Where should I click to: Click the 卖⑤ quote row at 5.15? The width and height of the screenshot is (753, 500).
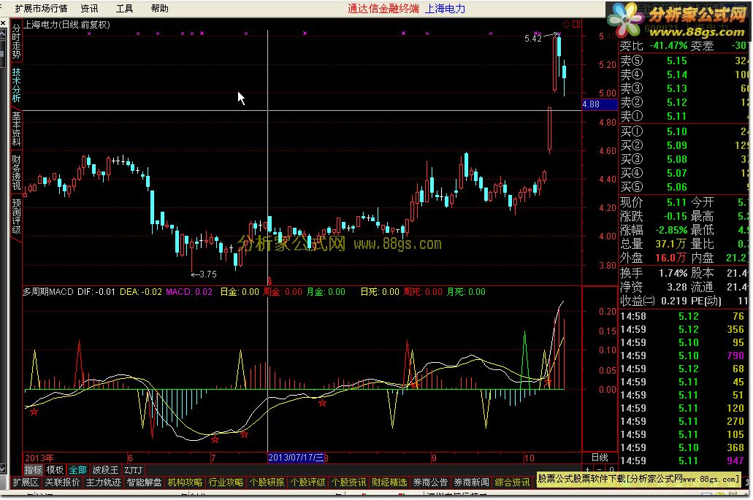684,61
